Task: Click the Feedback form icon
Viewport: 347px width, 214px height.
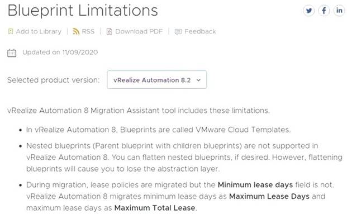Action: point(178,32)
